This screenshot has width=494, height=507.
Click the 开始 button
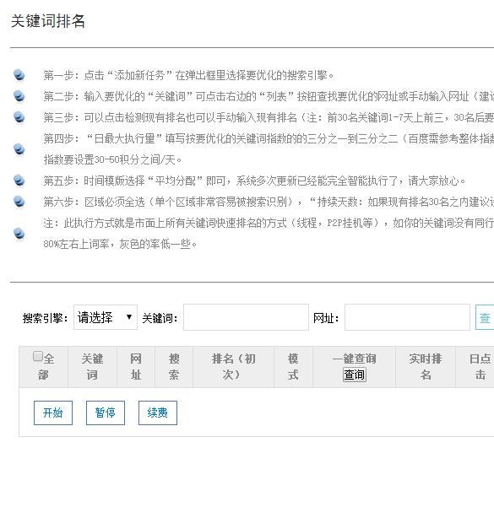click(53, 413)
